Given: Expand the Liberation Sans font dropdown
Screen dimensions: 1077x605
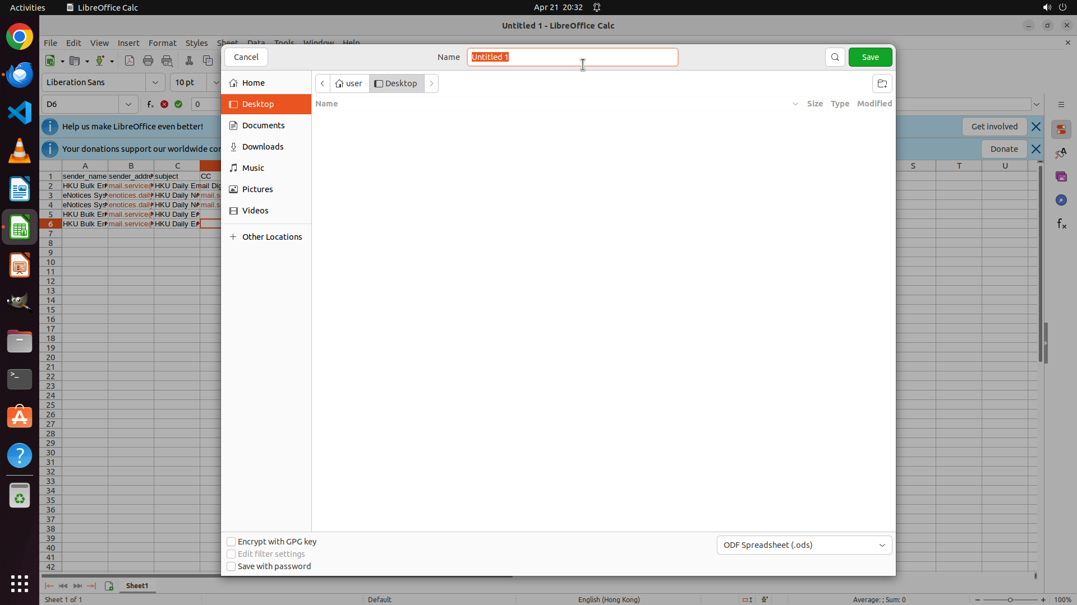Looking at the screenshot, I should point(155,82).
